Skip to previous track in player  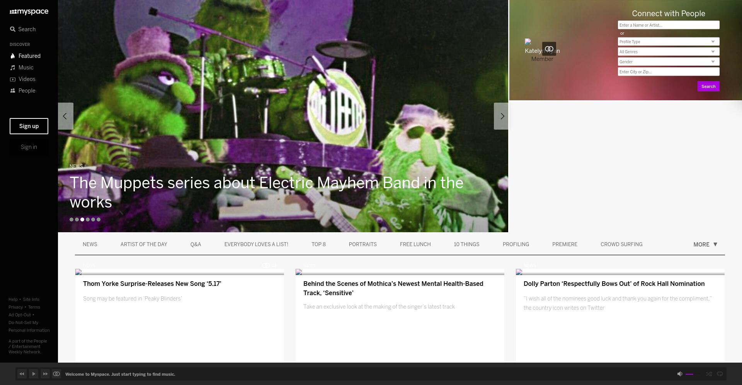22,374
